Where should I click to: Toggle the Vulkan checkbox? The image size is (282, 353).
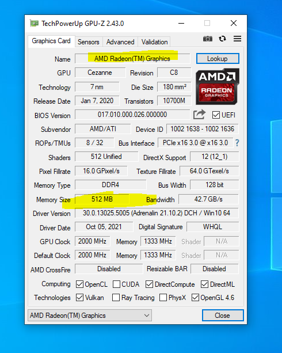point(79,297)
